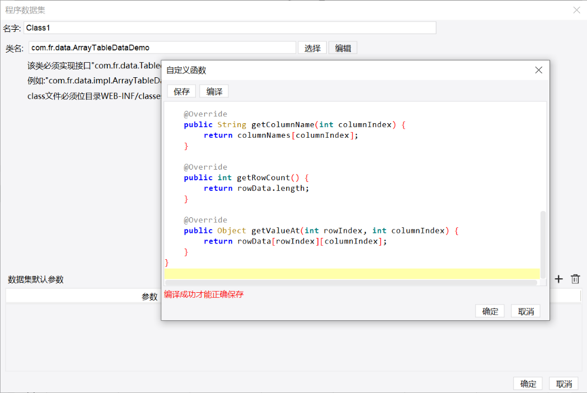Click the horizontal scrollbar under the code
587x393 pixels.
[351, 283]
